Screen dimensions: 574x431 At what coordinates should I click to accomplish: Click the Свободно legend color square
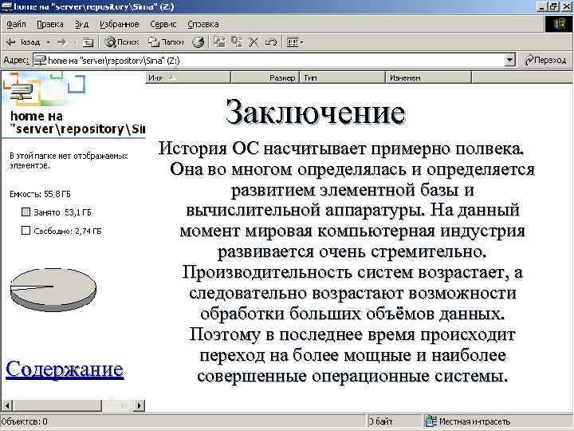click(x=26, y=231)
